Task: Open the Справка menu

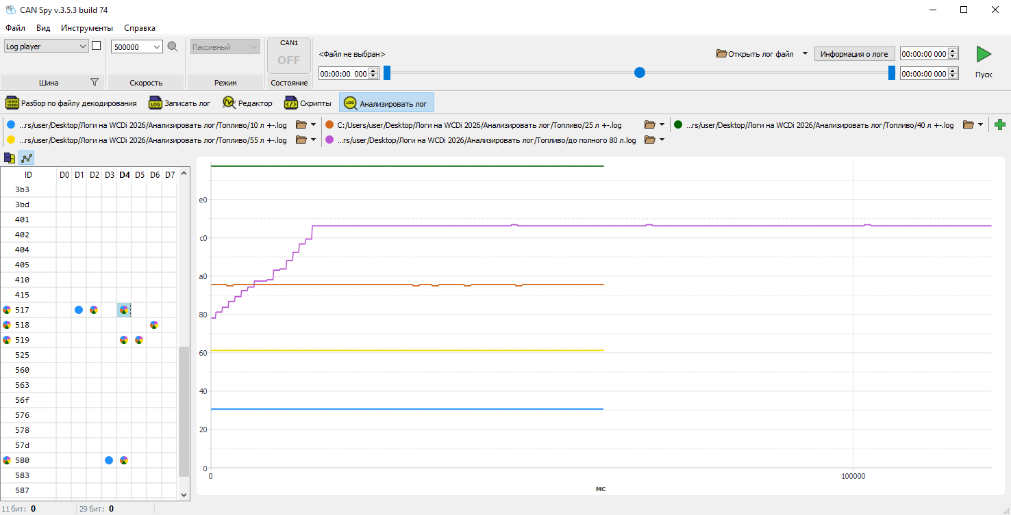Action: click(x=140, y=28)
